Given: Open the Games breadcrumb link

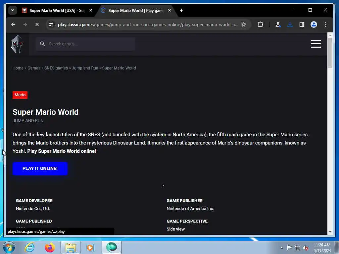Looking at the screenshot, I should pos(34,68).
